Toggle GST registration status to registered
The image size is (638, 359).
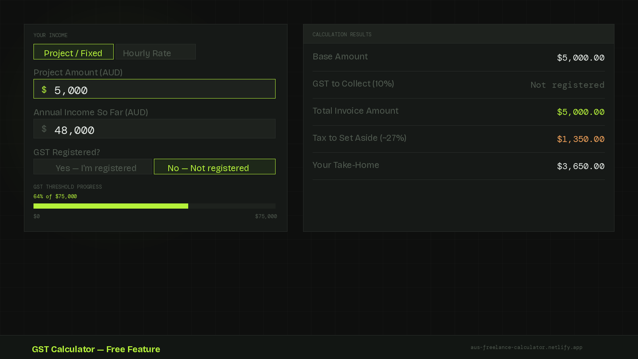tap(93, 168)
